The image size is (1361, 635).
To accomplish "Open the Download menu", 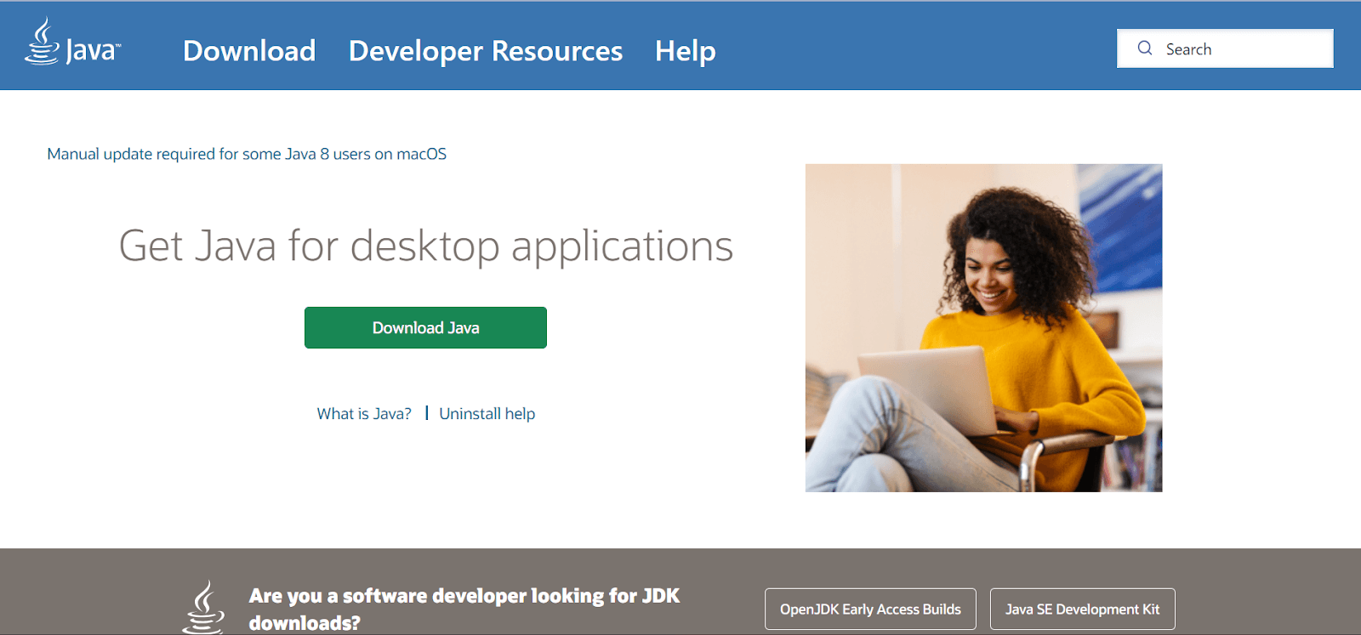I will [x=249, y=51].
